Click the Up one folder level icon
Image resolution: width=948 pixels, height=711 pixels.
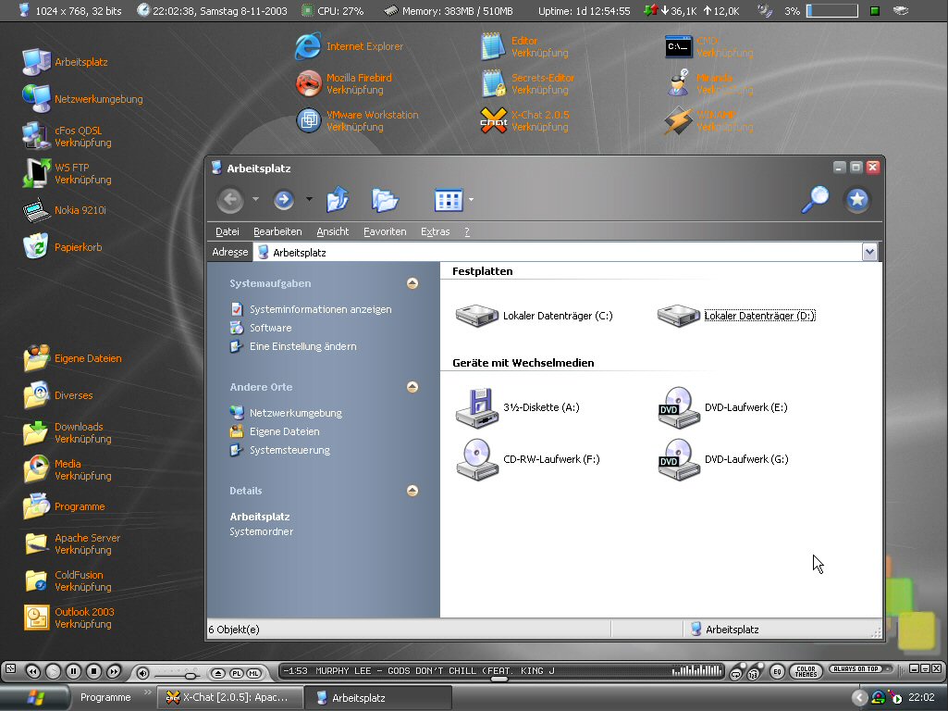(338, 199)
